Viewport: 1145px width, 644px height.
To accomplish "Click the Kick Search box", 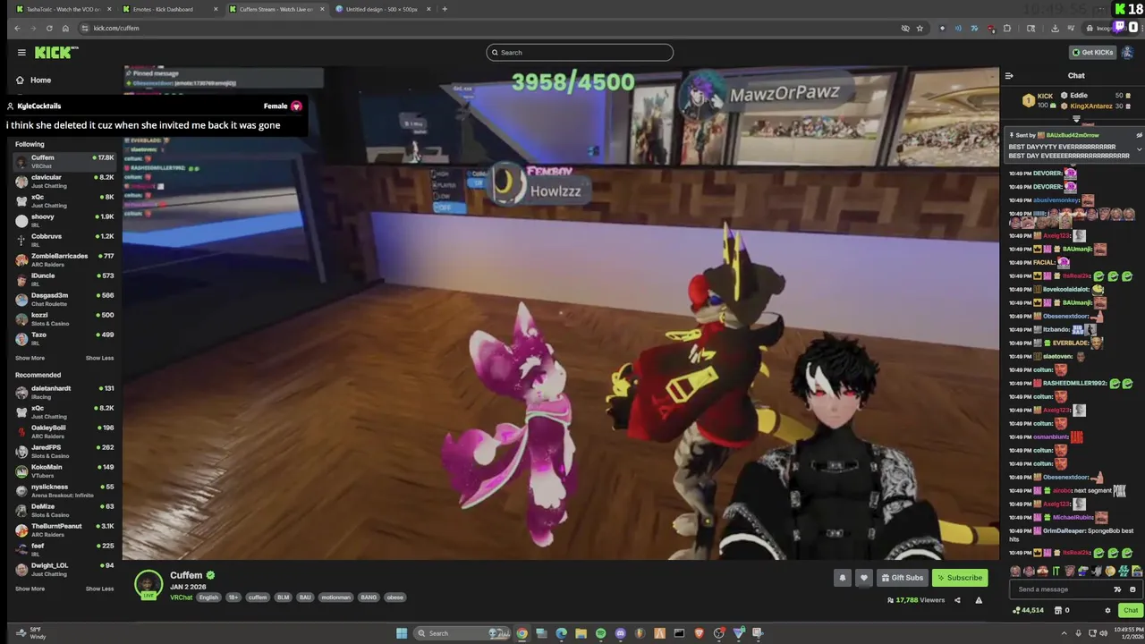I will 580,52.
